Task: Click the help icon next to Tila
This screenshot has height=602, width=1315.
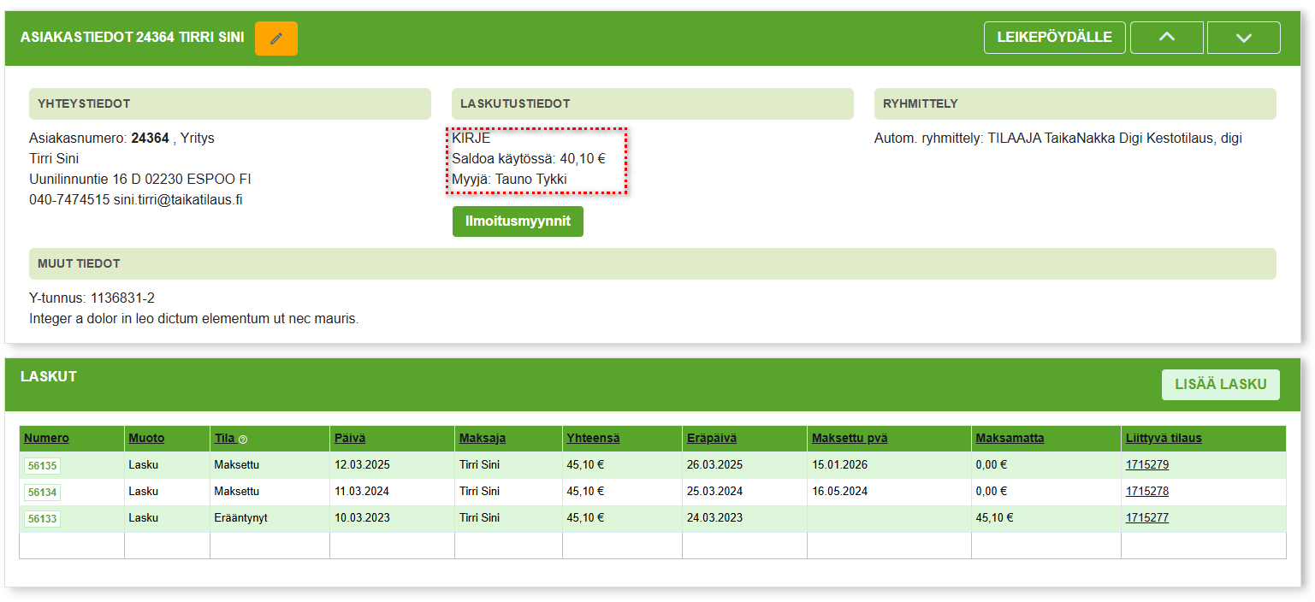Action: click(243, 440)
